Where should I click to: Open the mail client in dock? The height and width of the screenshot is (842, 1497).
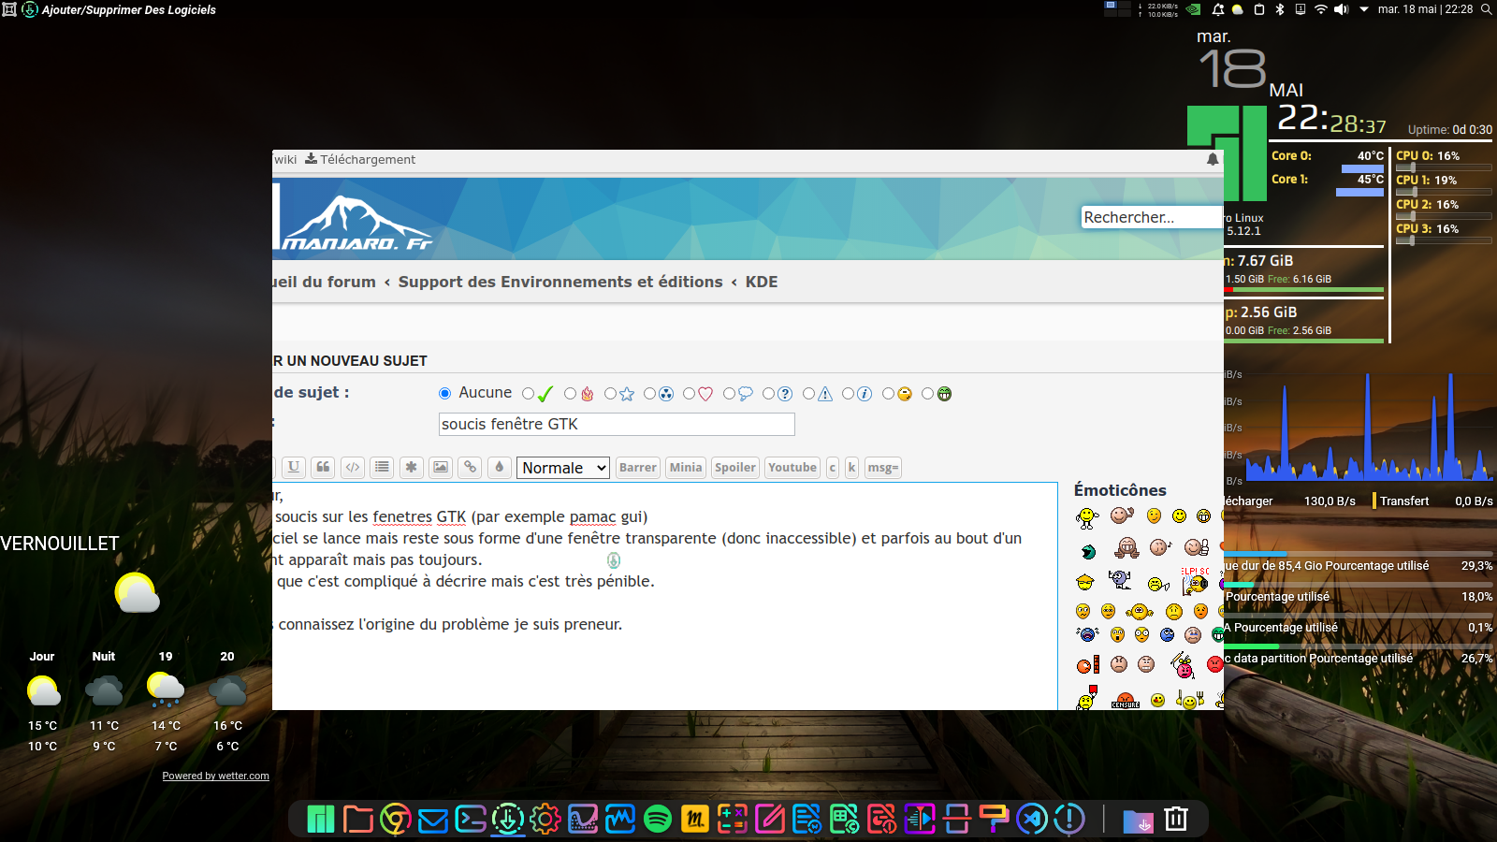(433, 820)
